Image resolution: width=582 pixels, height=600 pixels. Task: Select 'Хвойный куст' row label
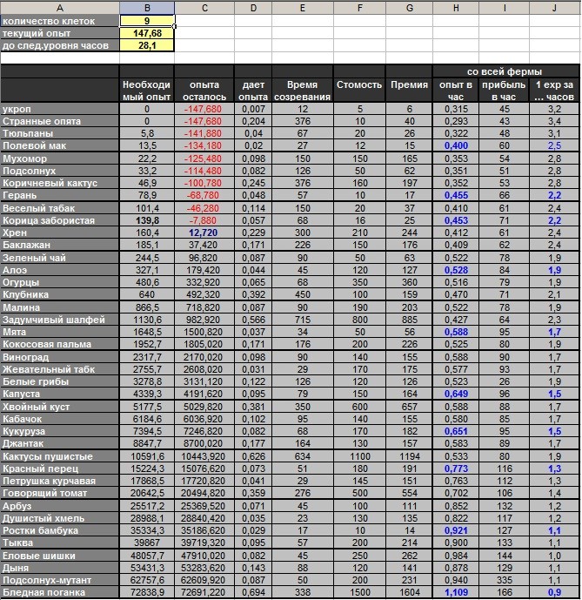pos(60,408)
